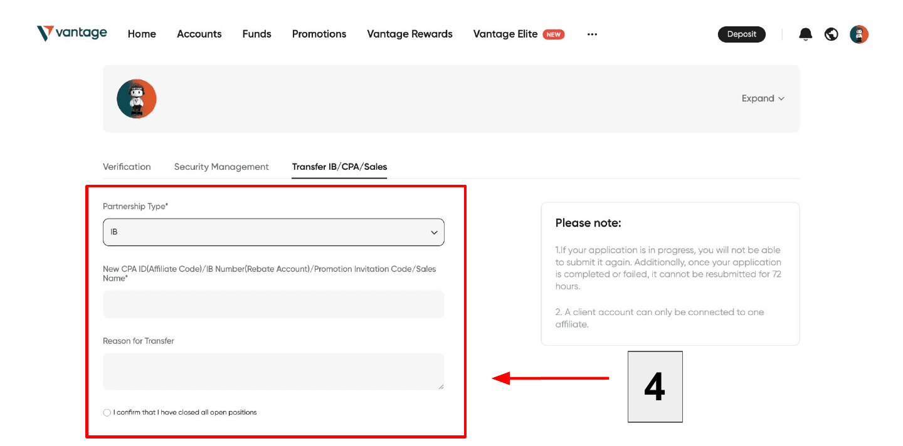Confirm all open positions are closed
Viewport: 903px width, 446px height.
pos(107,412)
